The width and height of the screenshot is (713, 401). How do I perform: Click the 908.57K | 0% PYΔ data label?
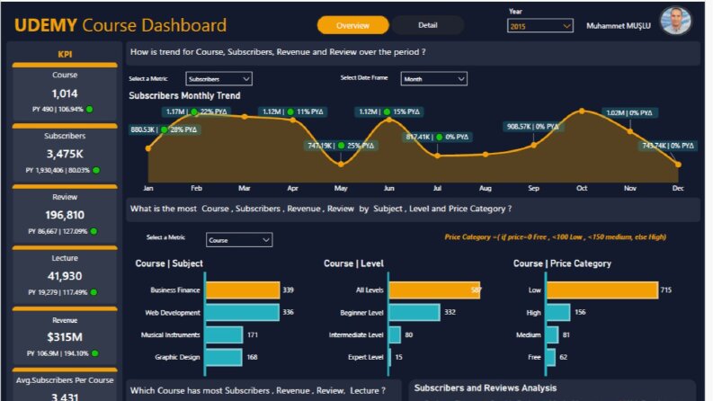(x=533, y=127)
